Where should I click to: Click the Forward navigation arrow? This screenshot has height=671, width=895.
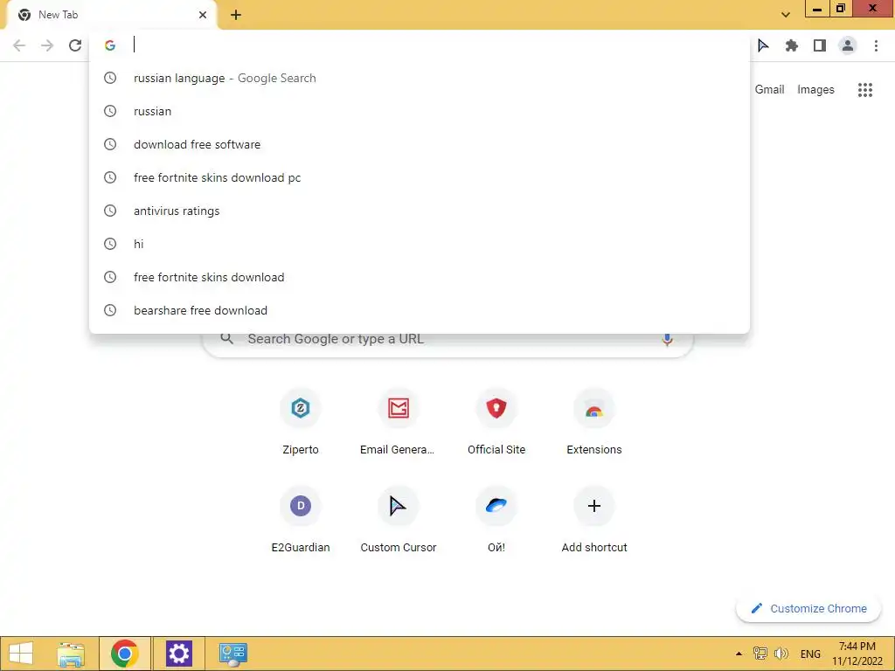point(47,45)
